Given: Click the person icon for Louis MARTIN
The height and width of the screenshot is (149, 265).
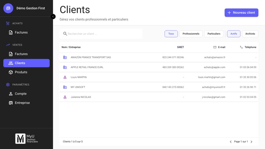Looking at the screenshot, I should 65,77.
